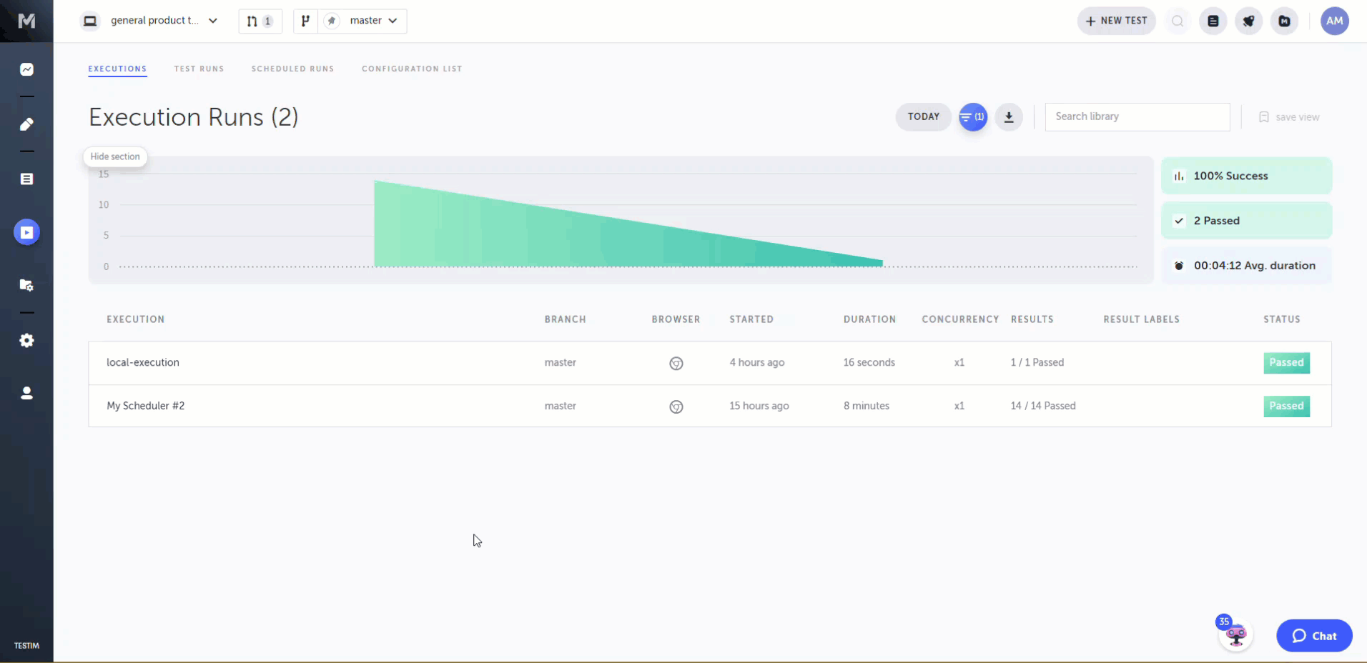The width and height of the screenshot is (1367, 663).
Task: Open the filter icon showing (1)
Action: click(x=972, y=117)
